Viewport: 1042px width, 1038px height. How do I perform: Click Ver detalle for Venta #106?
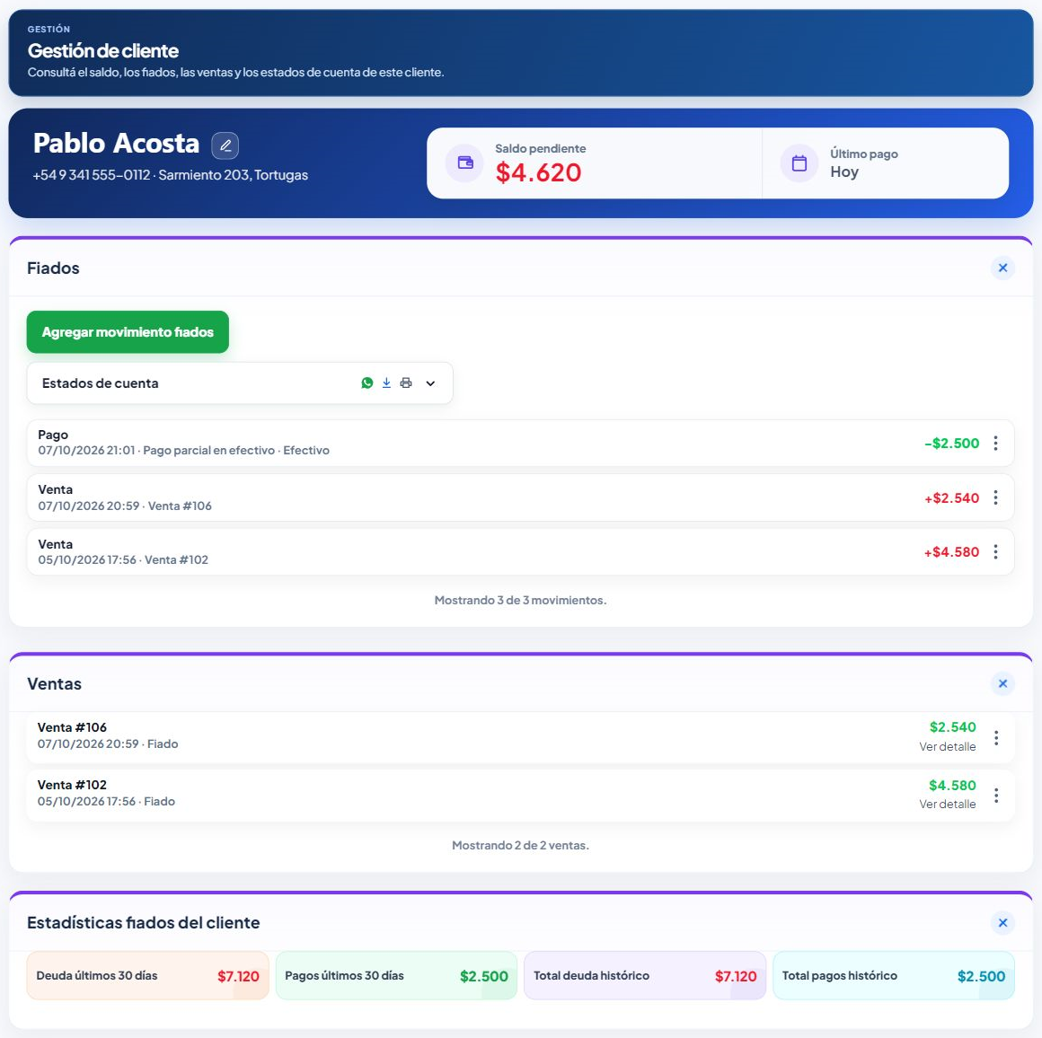point(947,746)
